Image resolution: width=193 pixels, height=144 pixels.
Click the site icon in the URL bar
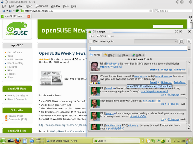pyautogui.click(x=23, y=11)
